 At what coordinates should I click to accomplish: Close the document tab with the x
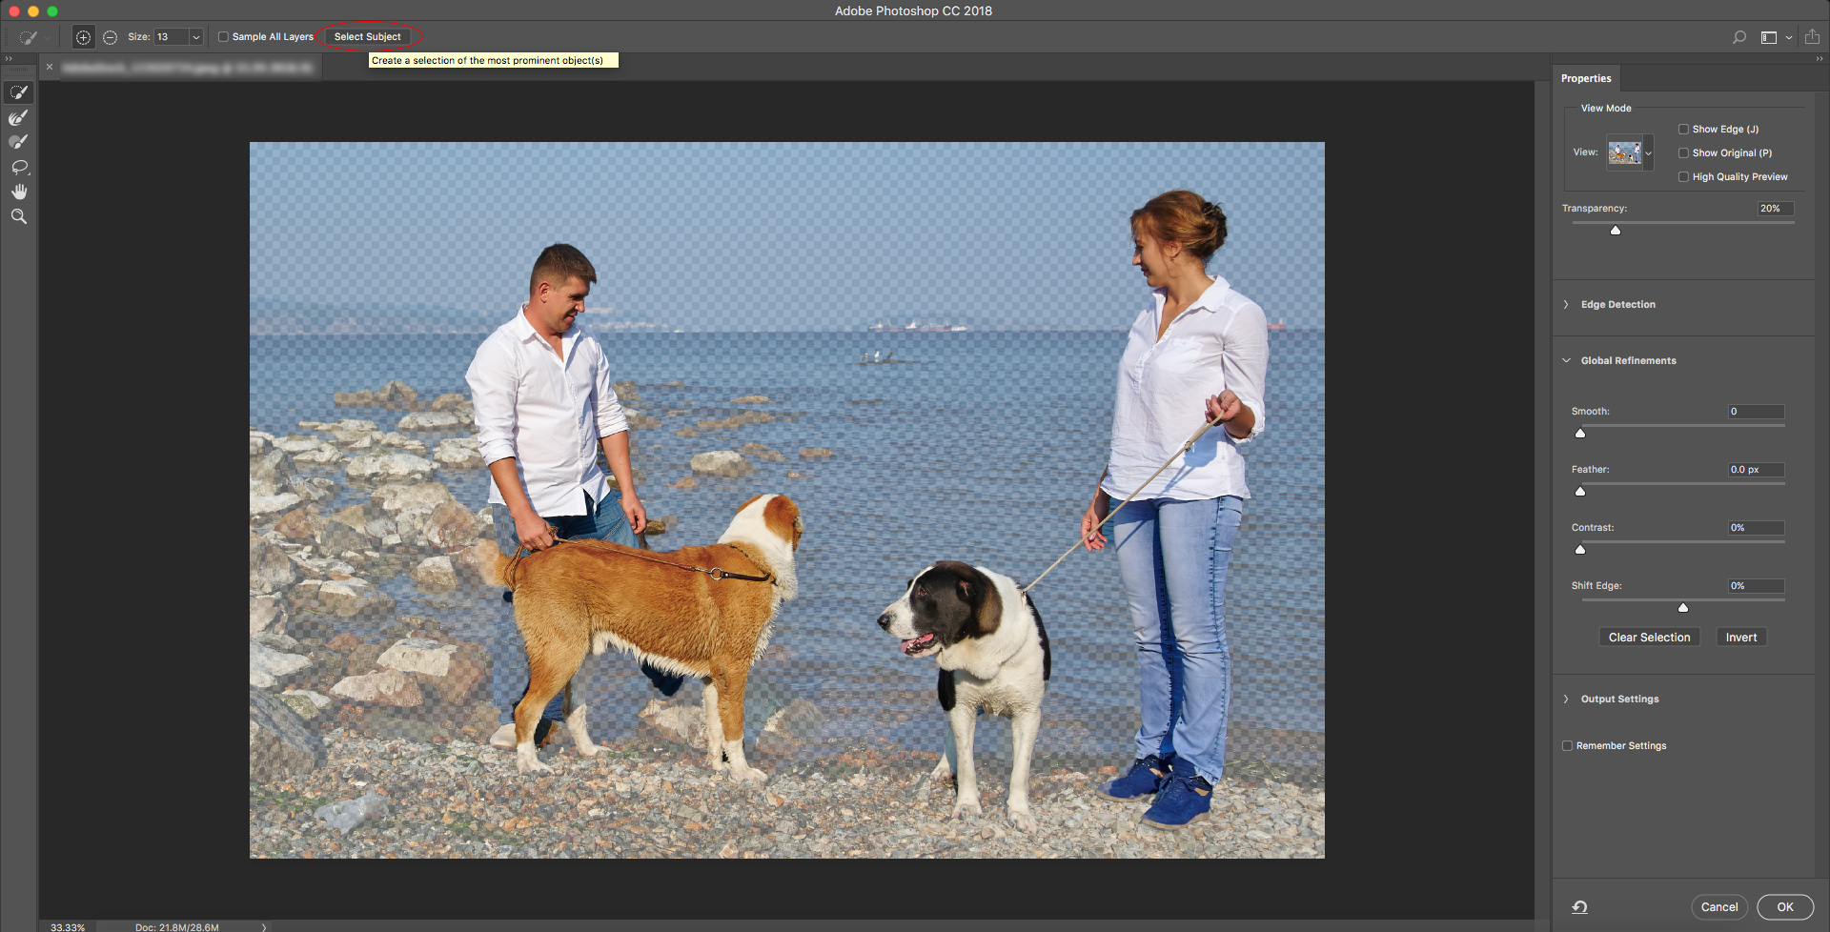pyautogui.click(x=50, y=67)
